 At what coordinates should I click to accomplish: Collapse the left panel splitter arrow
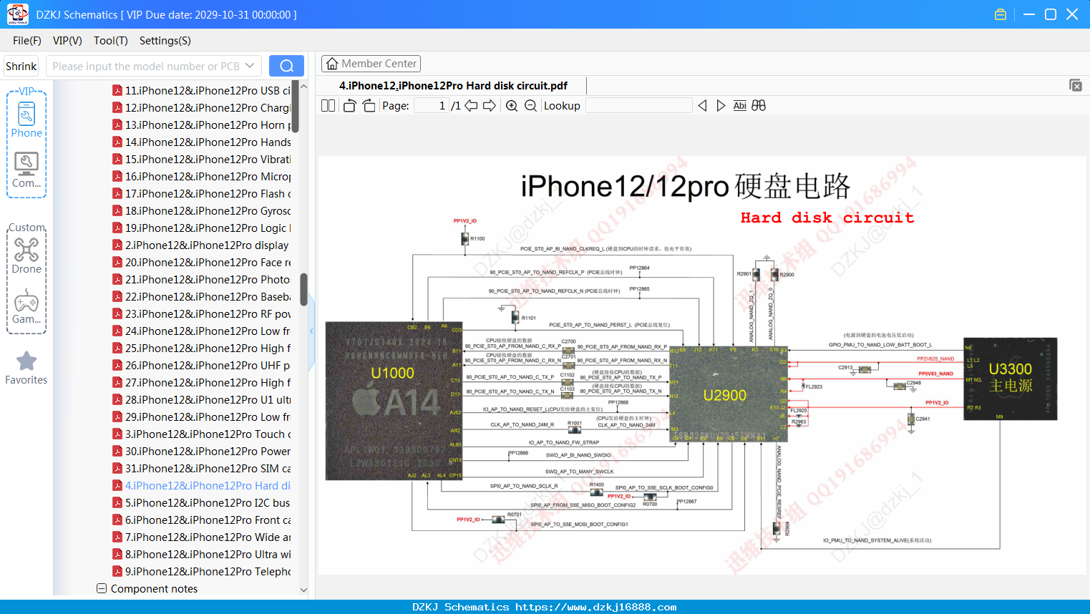pyautogui.click(x=311, y=331)
